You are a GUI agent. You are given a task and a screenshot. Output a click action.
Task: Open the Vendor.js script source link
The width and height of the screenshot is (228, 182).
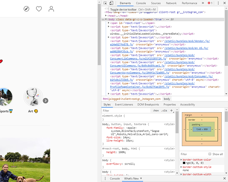click(187, 41)
